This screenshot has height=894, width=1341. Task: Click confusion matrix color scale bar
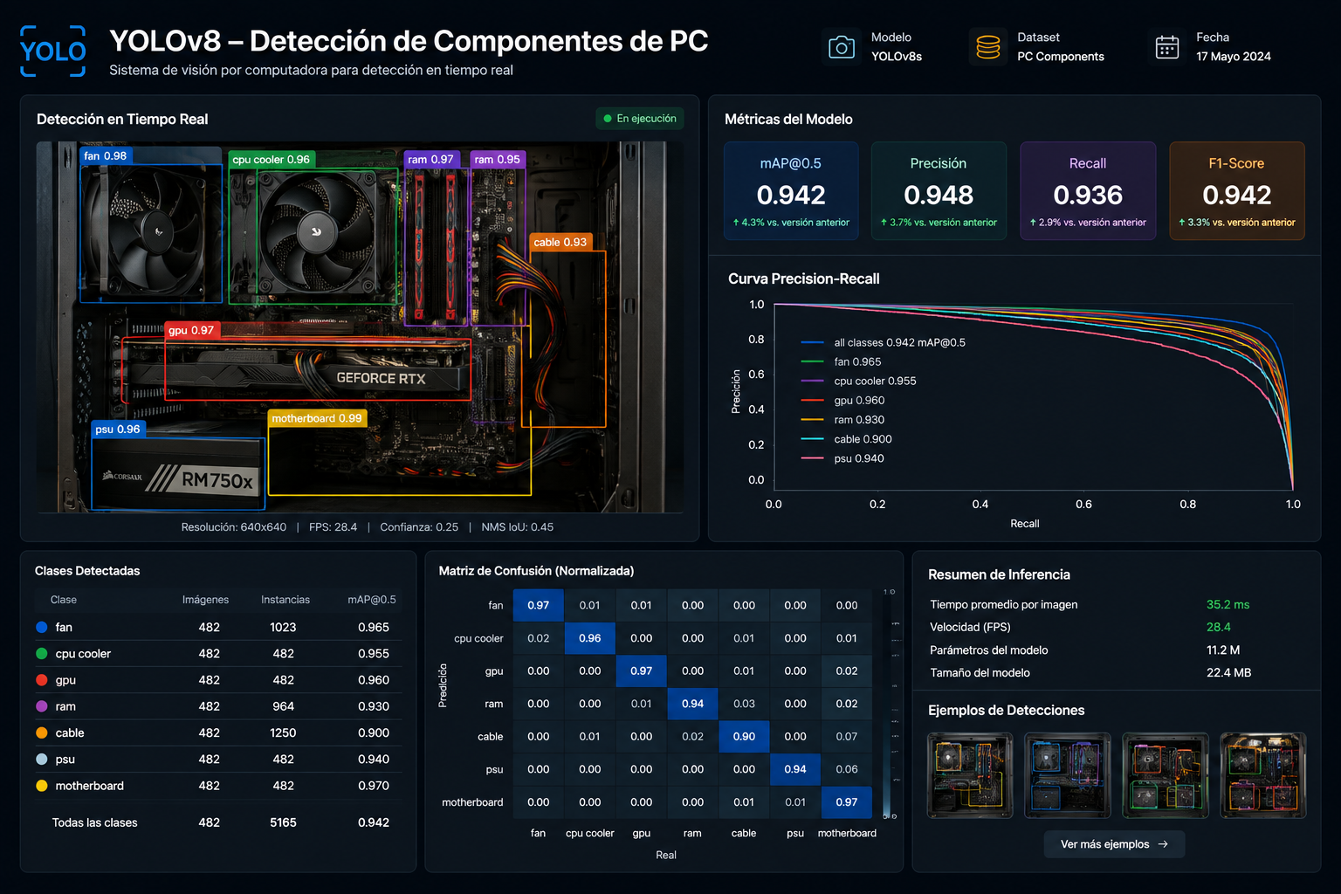coord(886,704)
